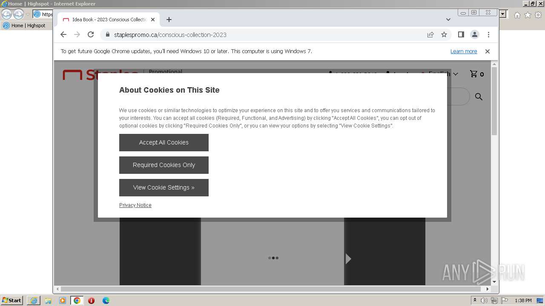
Task: Select the Idea Book Conscious Collection tab
Action: 109,20
